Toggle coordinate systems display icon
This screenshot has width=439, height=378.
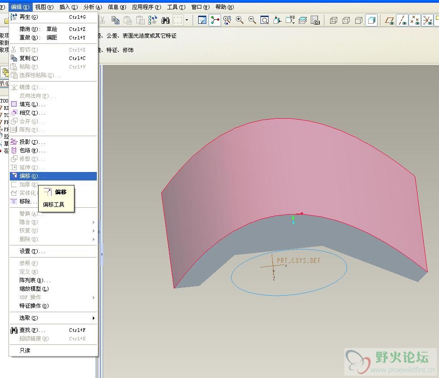pos(427,20)
